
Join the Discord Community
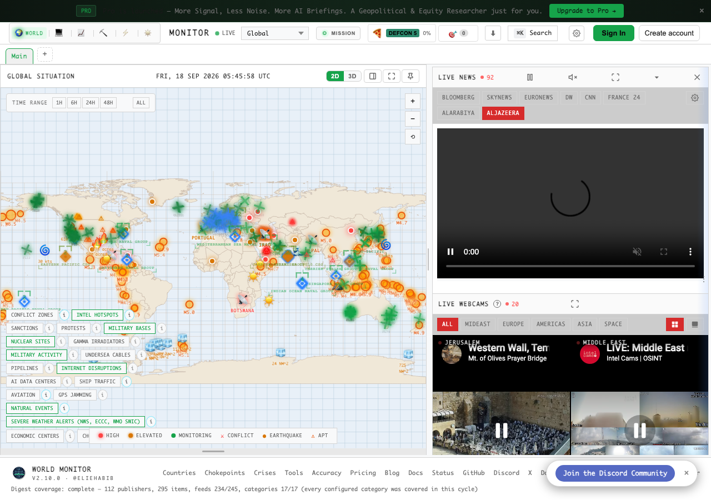coord(615,473)
